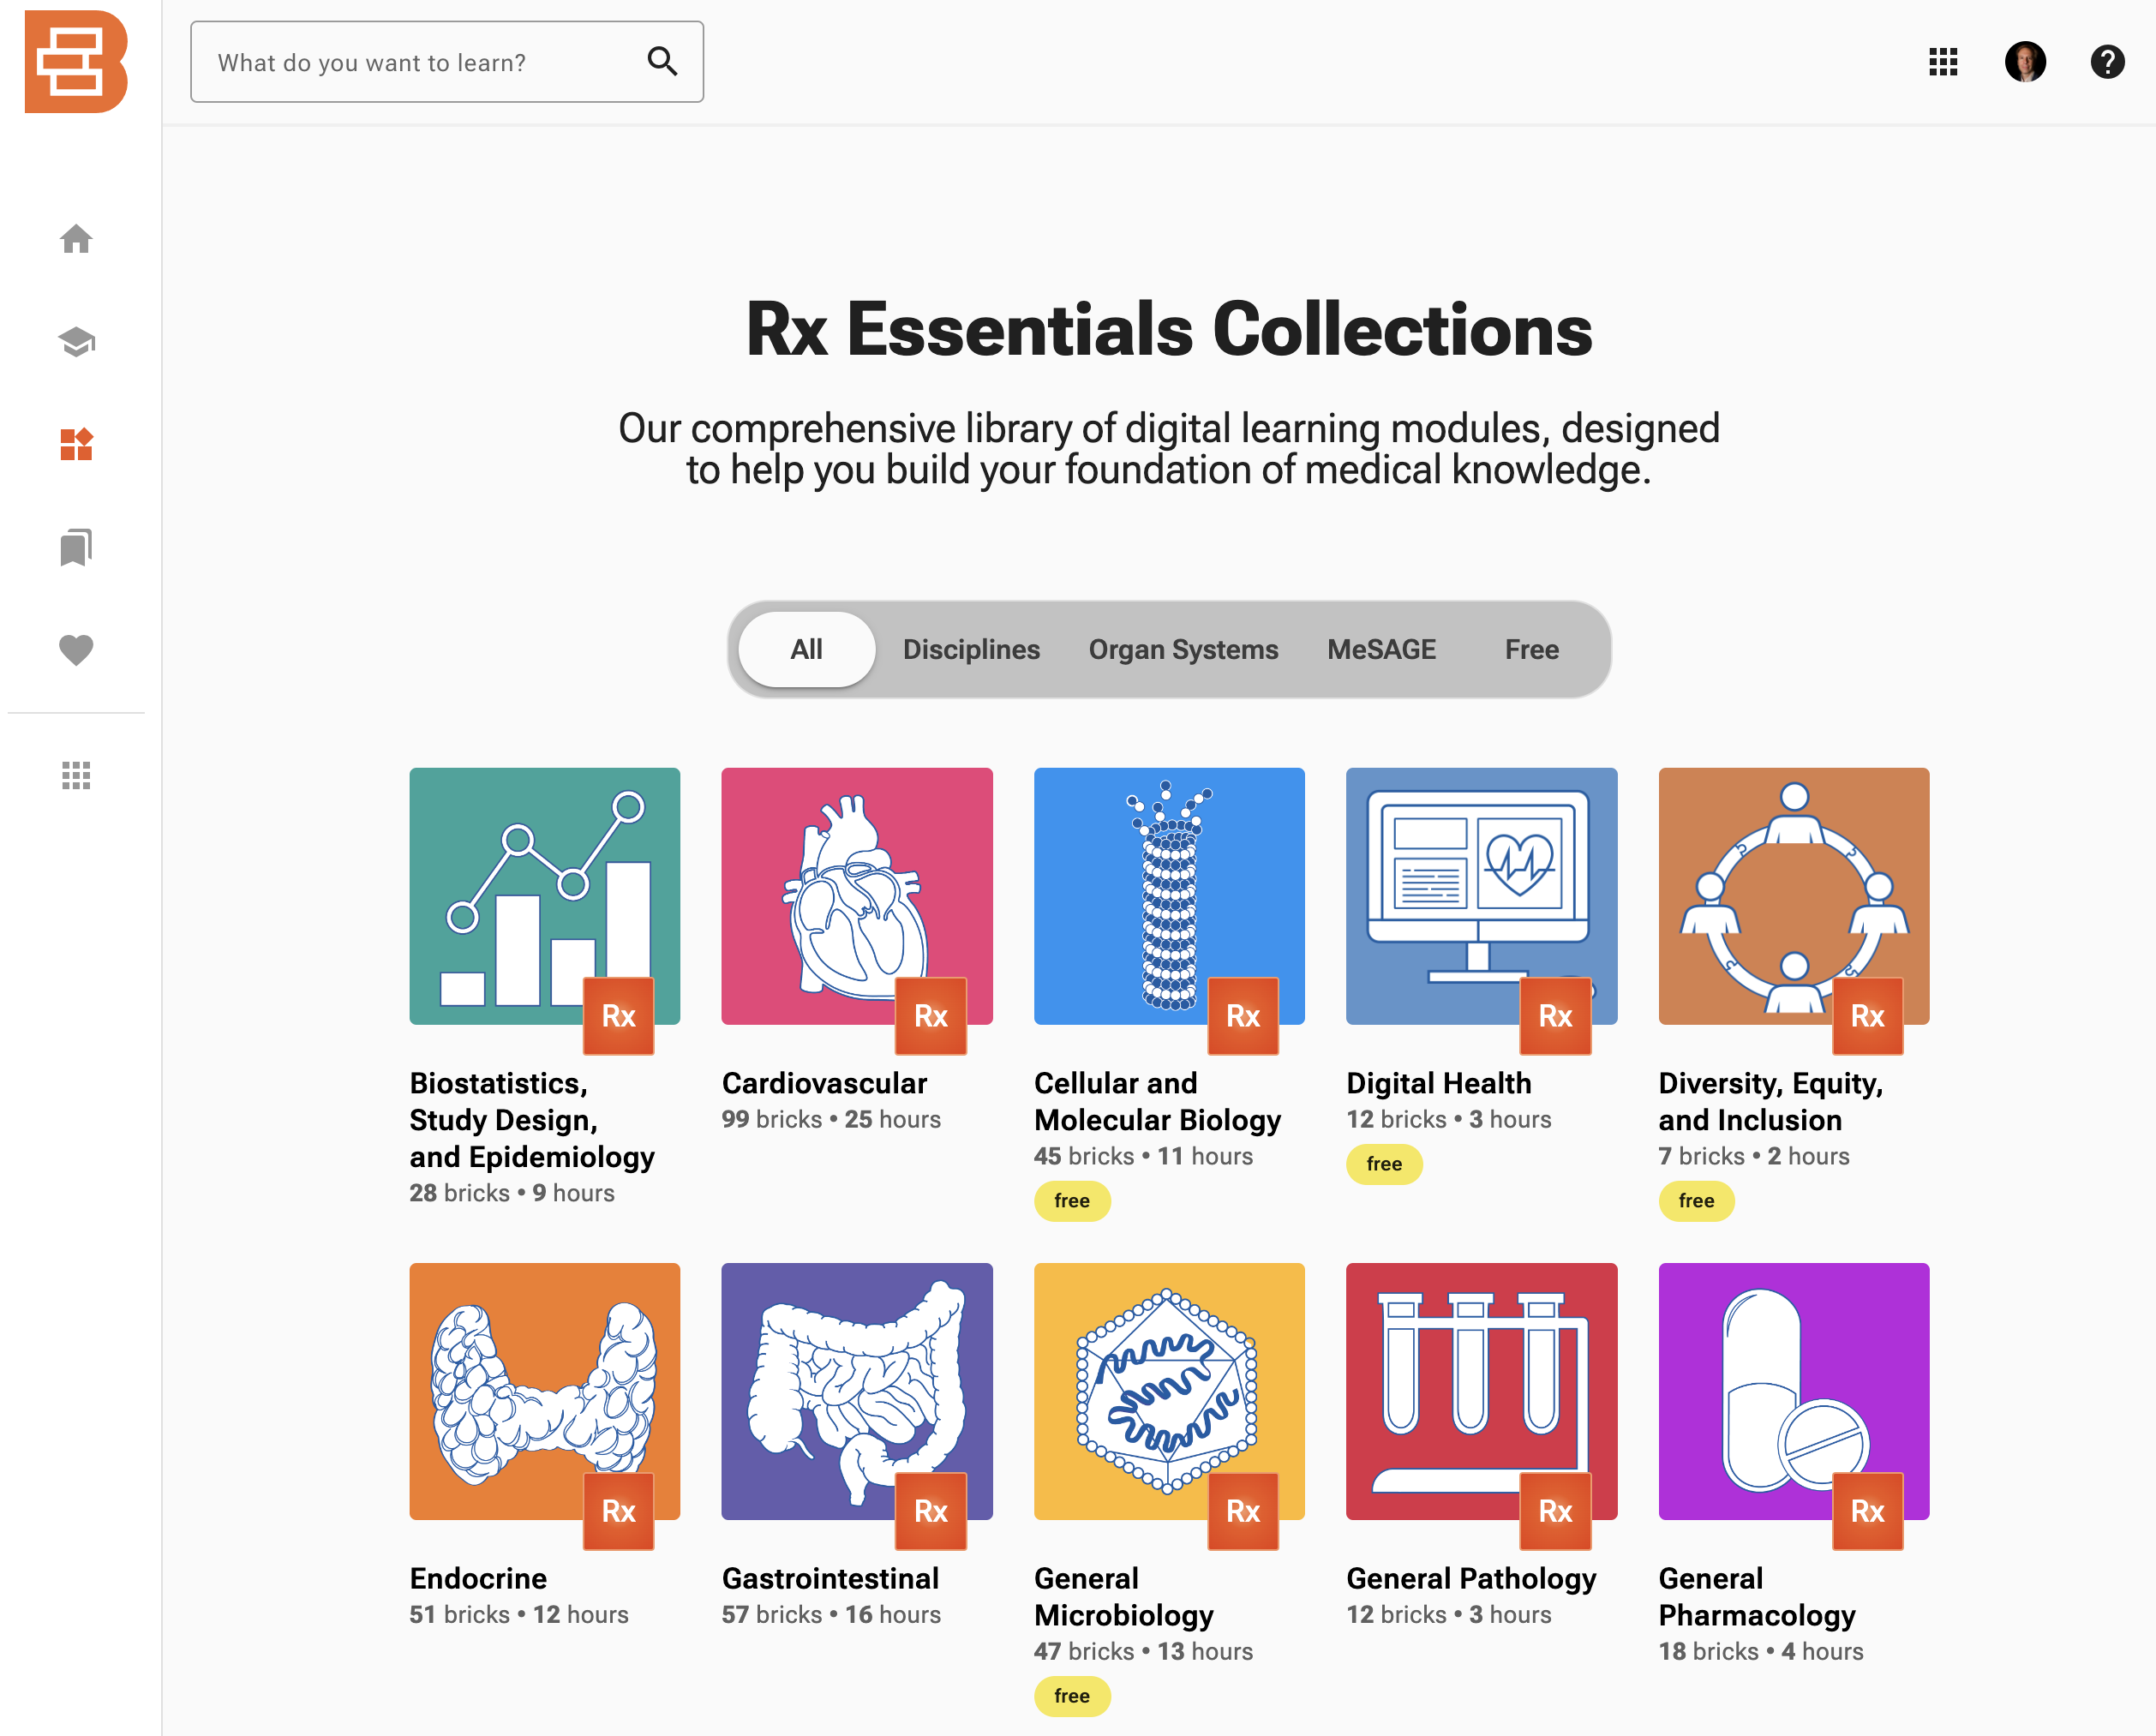Switch to the Disciplines tab
The width and height of the screenshot is (2156, 1736).
(x=971, y=650)
